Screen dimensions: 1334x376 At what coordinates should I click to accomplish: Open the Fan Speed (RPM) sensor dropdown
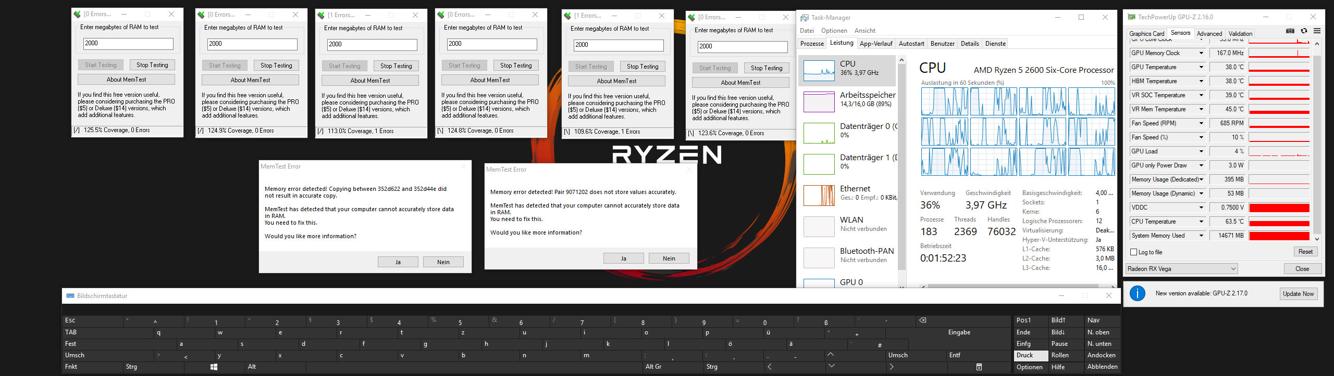coord(1201,123)
